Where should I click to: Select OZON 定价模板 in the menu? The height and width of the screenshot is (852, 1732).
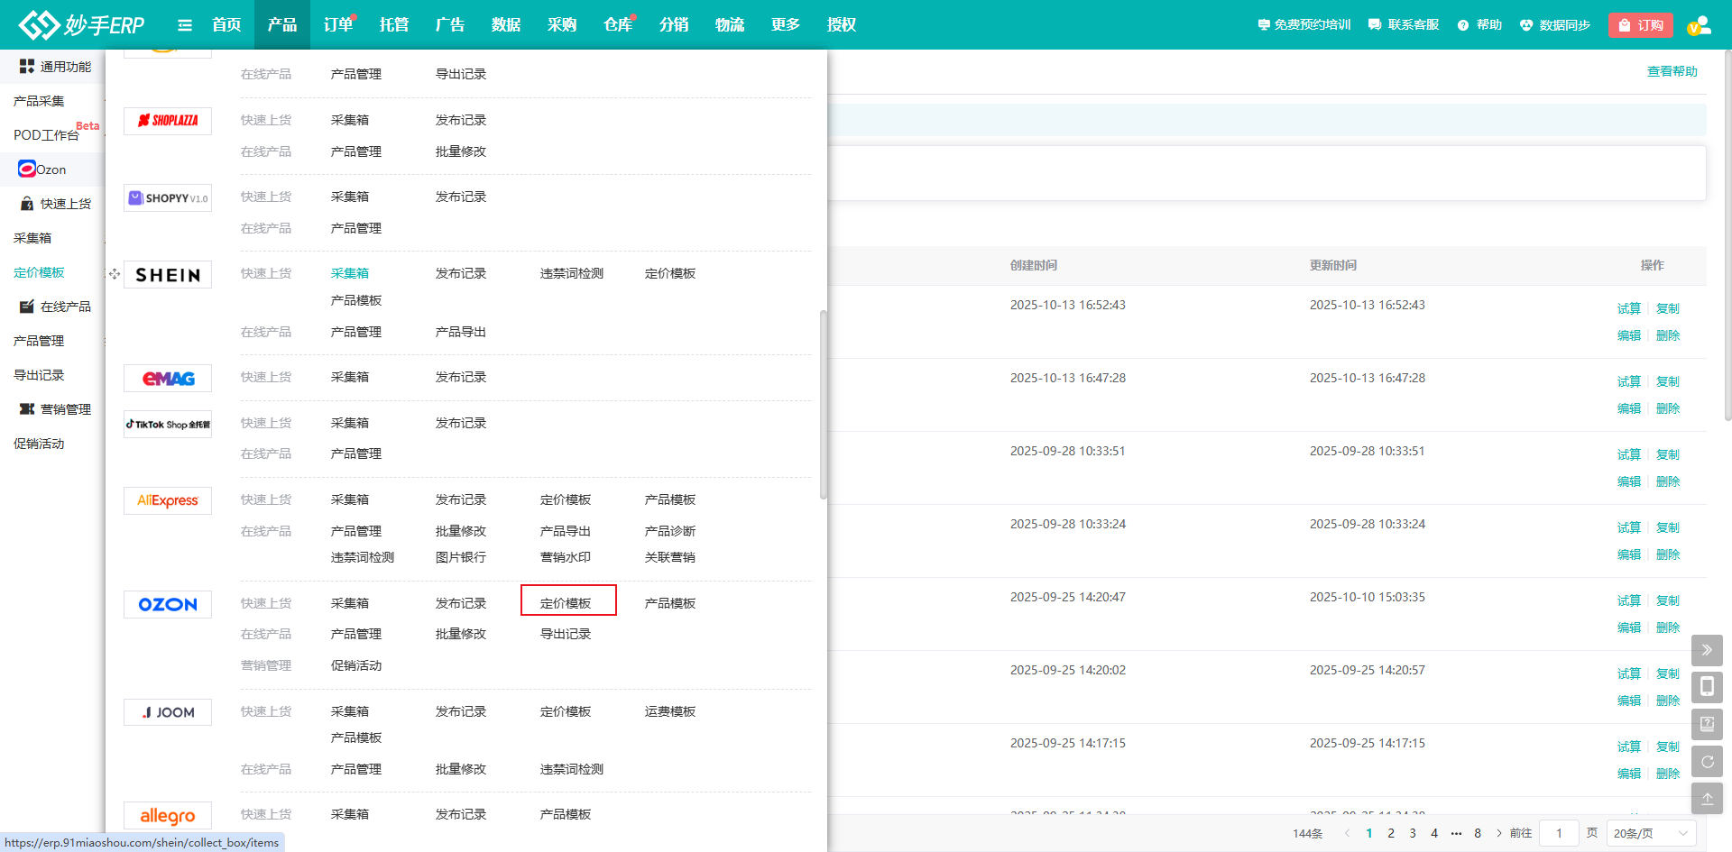coord(566,603)
